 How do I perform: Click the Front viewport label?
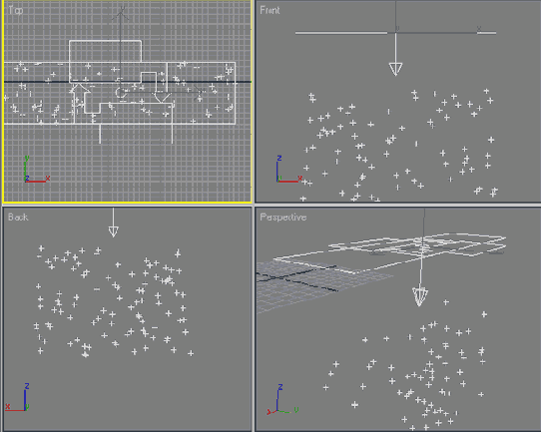(x=270, y=10)
